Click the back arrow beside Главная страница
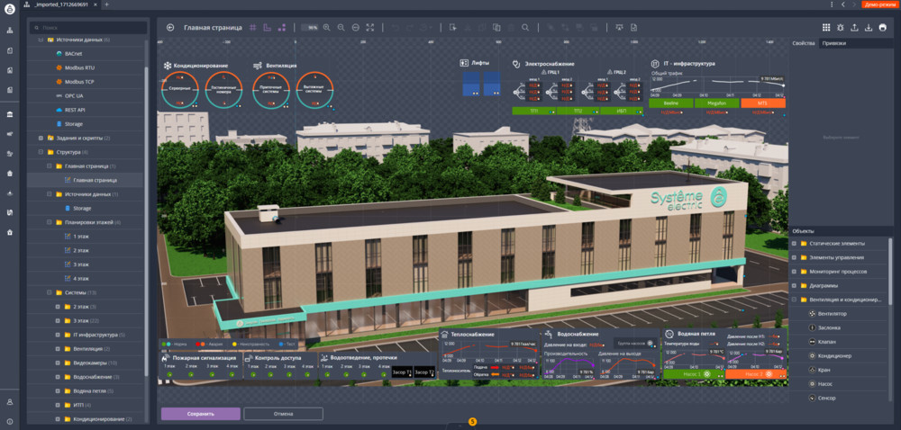The image size is (901, 430). [x=170, y=28]
